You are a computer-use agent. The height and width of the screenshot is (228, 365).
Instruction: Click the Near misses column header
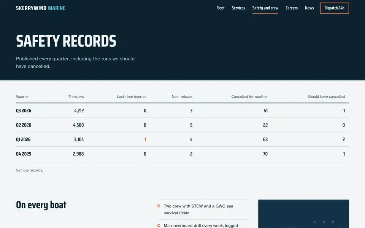tap(182, 97)
